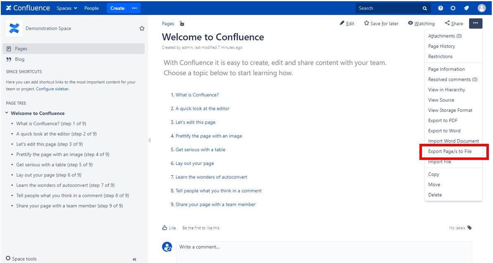Image resolution: width=493 pixels, height=263 pixels.
Task: Choose Move from page menu
Action: (453, 185)
